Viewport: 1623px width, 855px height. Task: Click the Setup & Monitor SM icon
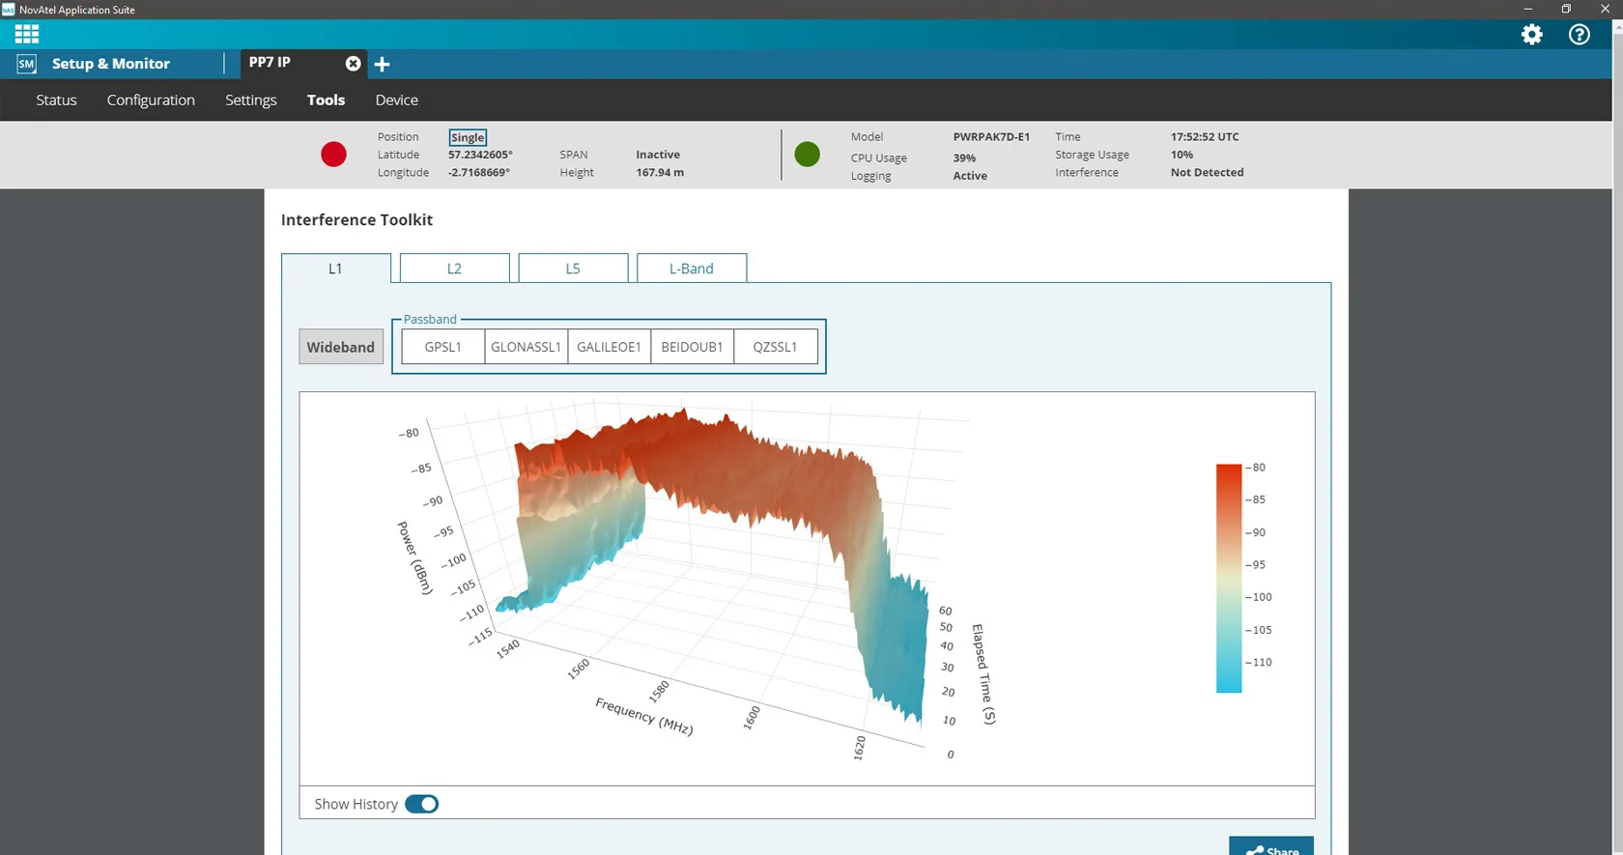coord(26,64)
